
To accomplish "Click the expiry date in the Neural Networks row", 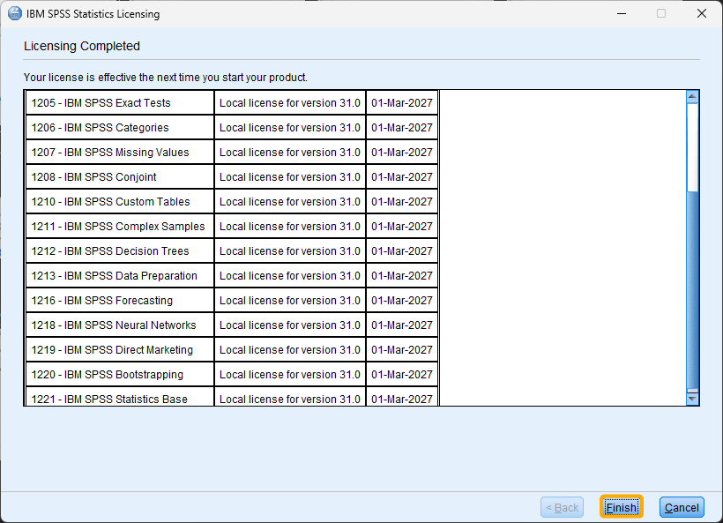I will tap(402, 325).
